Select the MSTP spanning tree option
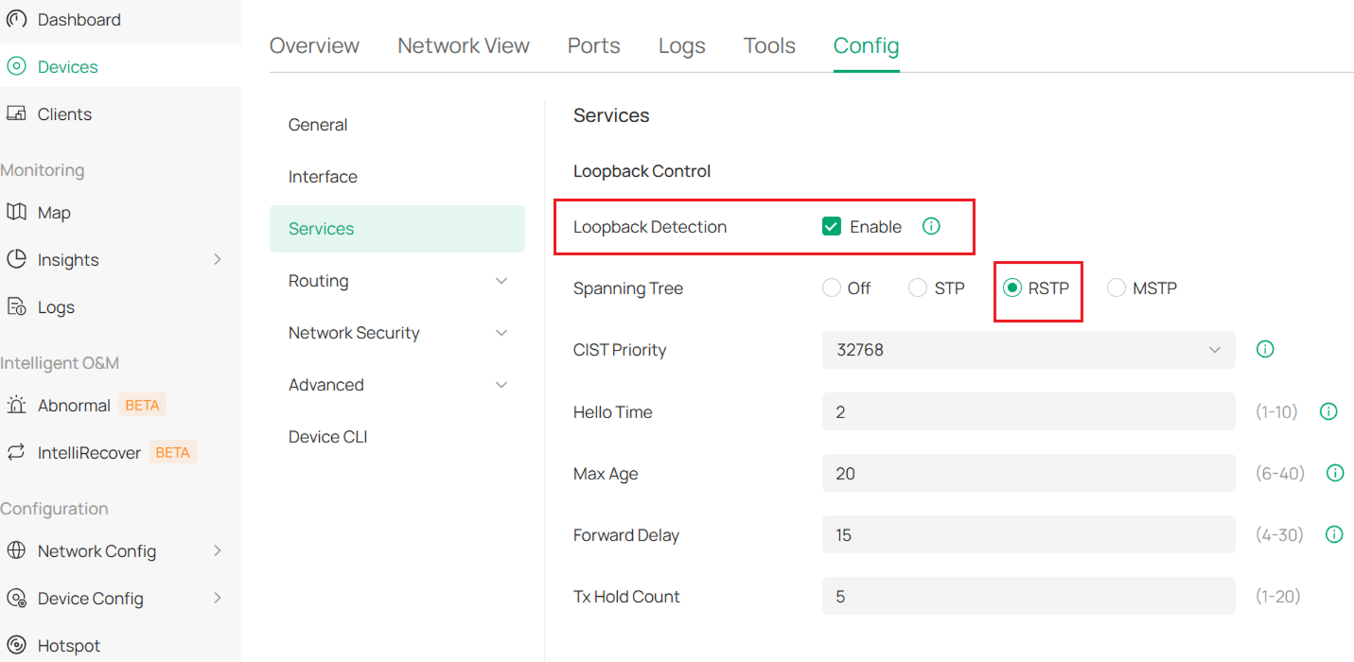Screen dimensions: 1354x662 1116,288
